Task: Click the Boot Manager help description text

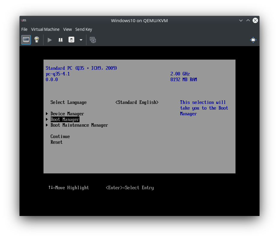Action: pos(204,108)
